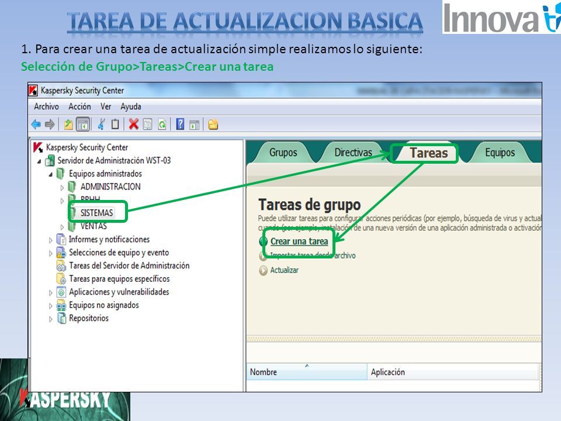
Task: Expand the VENTAS group
Action: (x=62, y=227)
